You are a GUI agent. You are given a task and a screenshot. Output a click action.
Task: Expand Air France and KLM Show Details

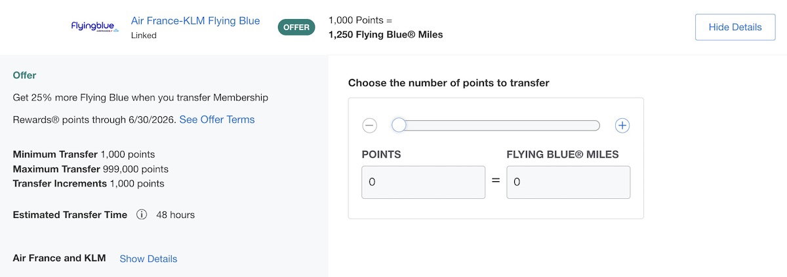coord(148,259)
